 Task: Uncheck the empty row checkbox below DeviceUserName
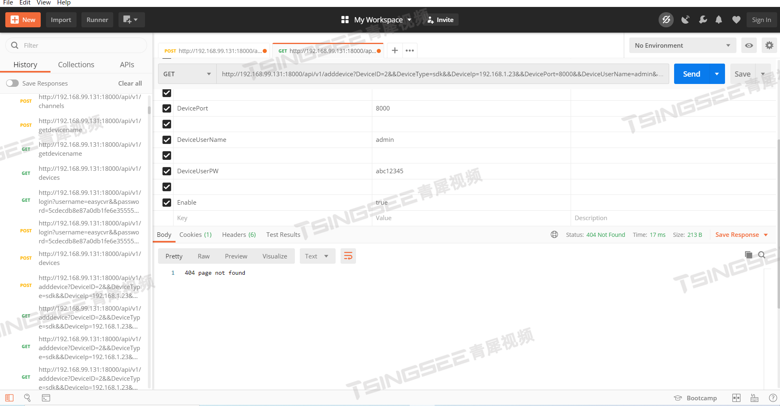coord(167,155)
